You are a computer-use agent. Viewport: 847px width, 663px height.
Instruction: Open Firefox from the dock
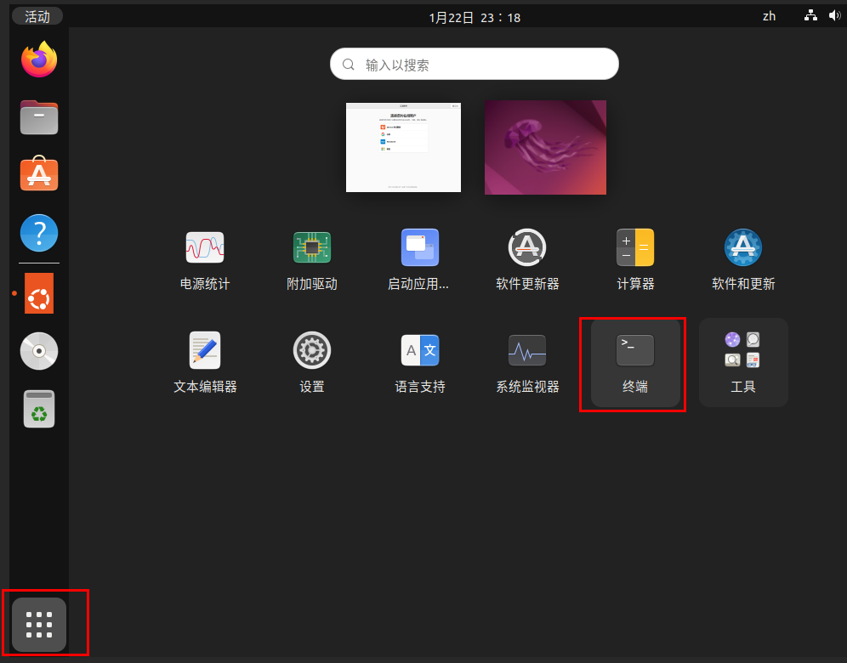(x=39, y=59)
